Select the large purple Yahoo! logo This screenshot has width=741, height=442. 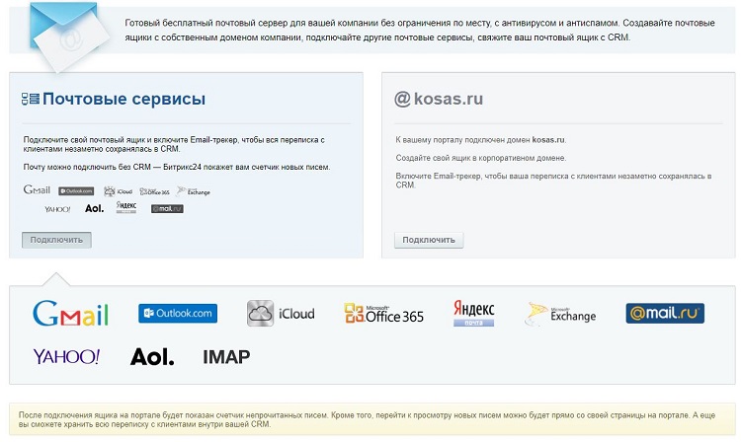pos(66,356)
